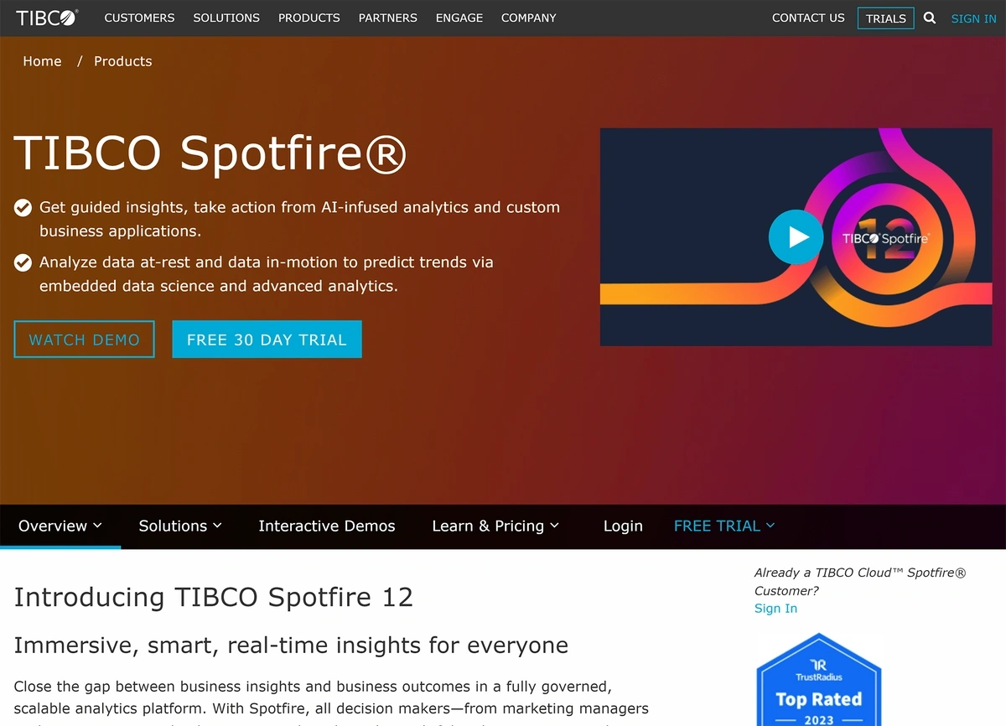Open the ENGAGE menu

(459, 18)
